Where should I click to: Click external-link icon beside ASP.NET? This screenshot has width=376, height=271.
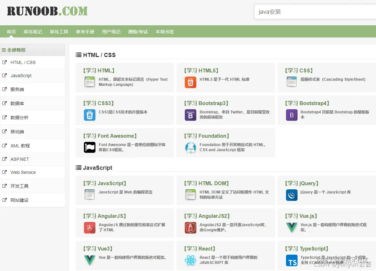4,159
